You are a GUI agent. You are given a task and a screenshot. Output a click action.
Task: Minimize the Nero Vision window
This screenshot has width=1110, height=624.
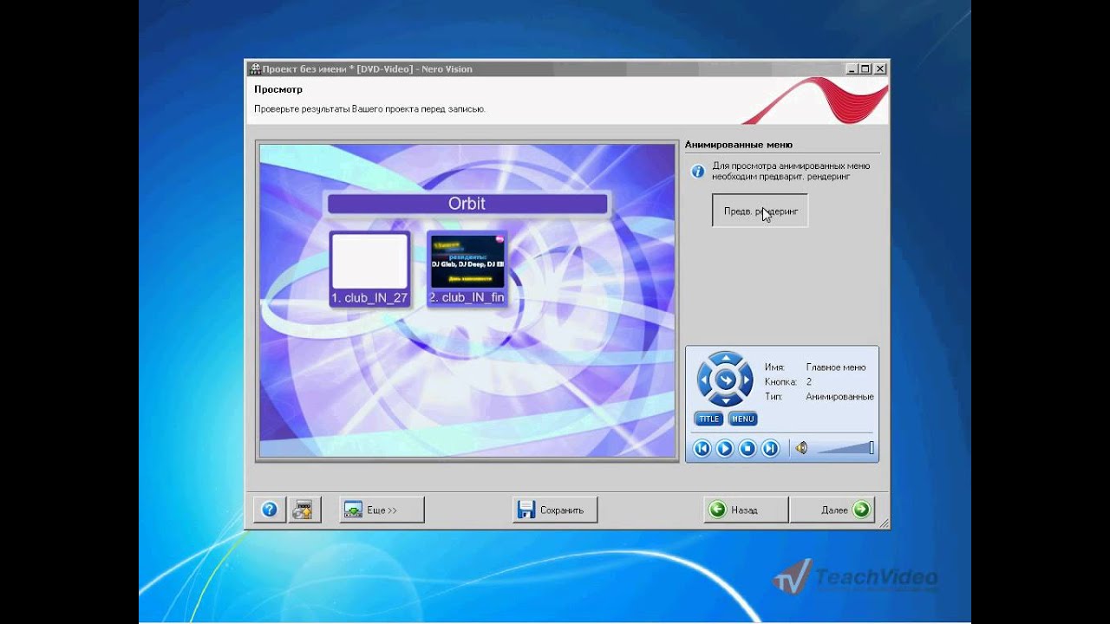pos(852,68)
